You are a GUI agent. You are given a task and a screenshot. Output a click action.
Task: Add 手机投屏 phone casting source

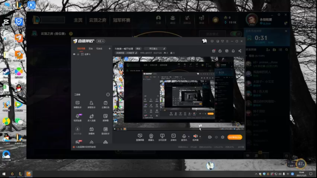162,137
